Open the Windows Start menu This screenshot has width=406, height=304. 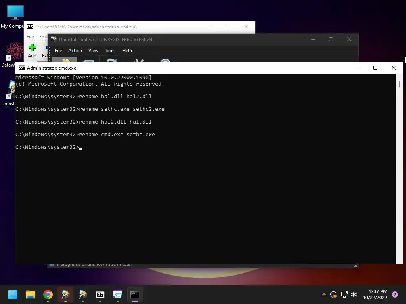point(13,294)
